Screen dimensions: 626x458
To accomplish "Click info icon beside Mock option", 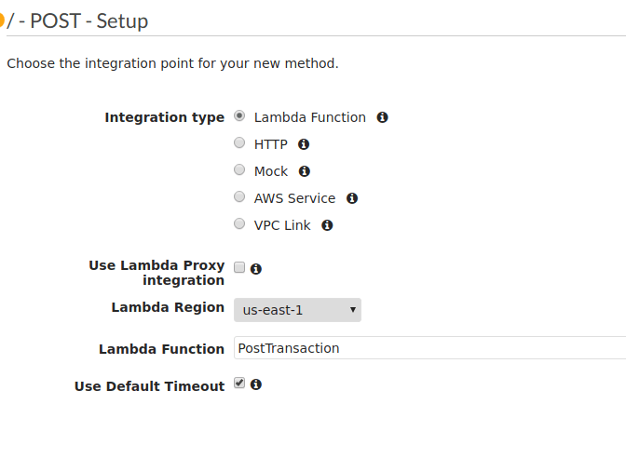I will pyautogui.click(x=305, y=171).
